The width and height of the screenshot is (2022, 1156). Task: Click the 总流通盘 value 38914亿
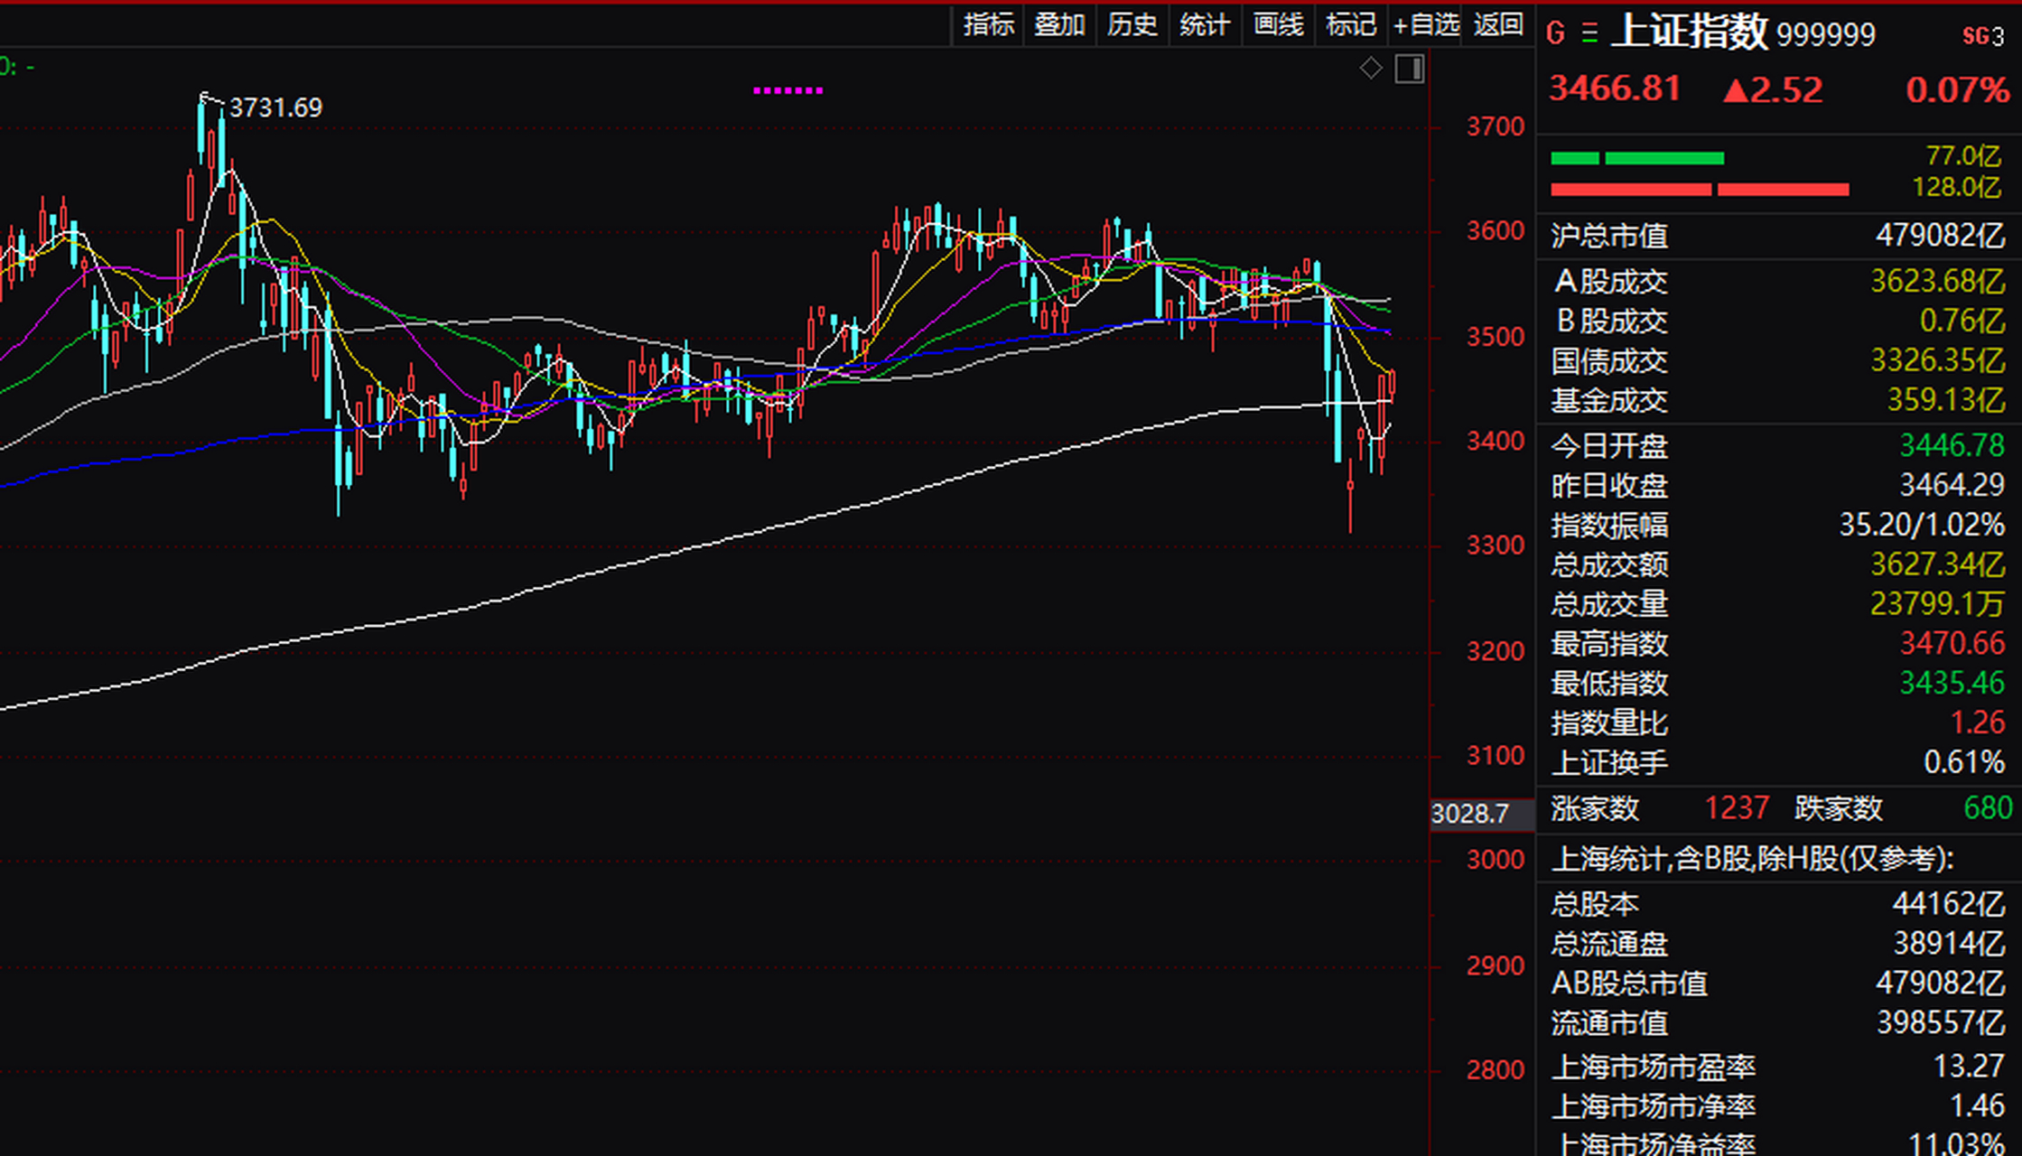click(1948, 943)
